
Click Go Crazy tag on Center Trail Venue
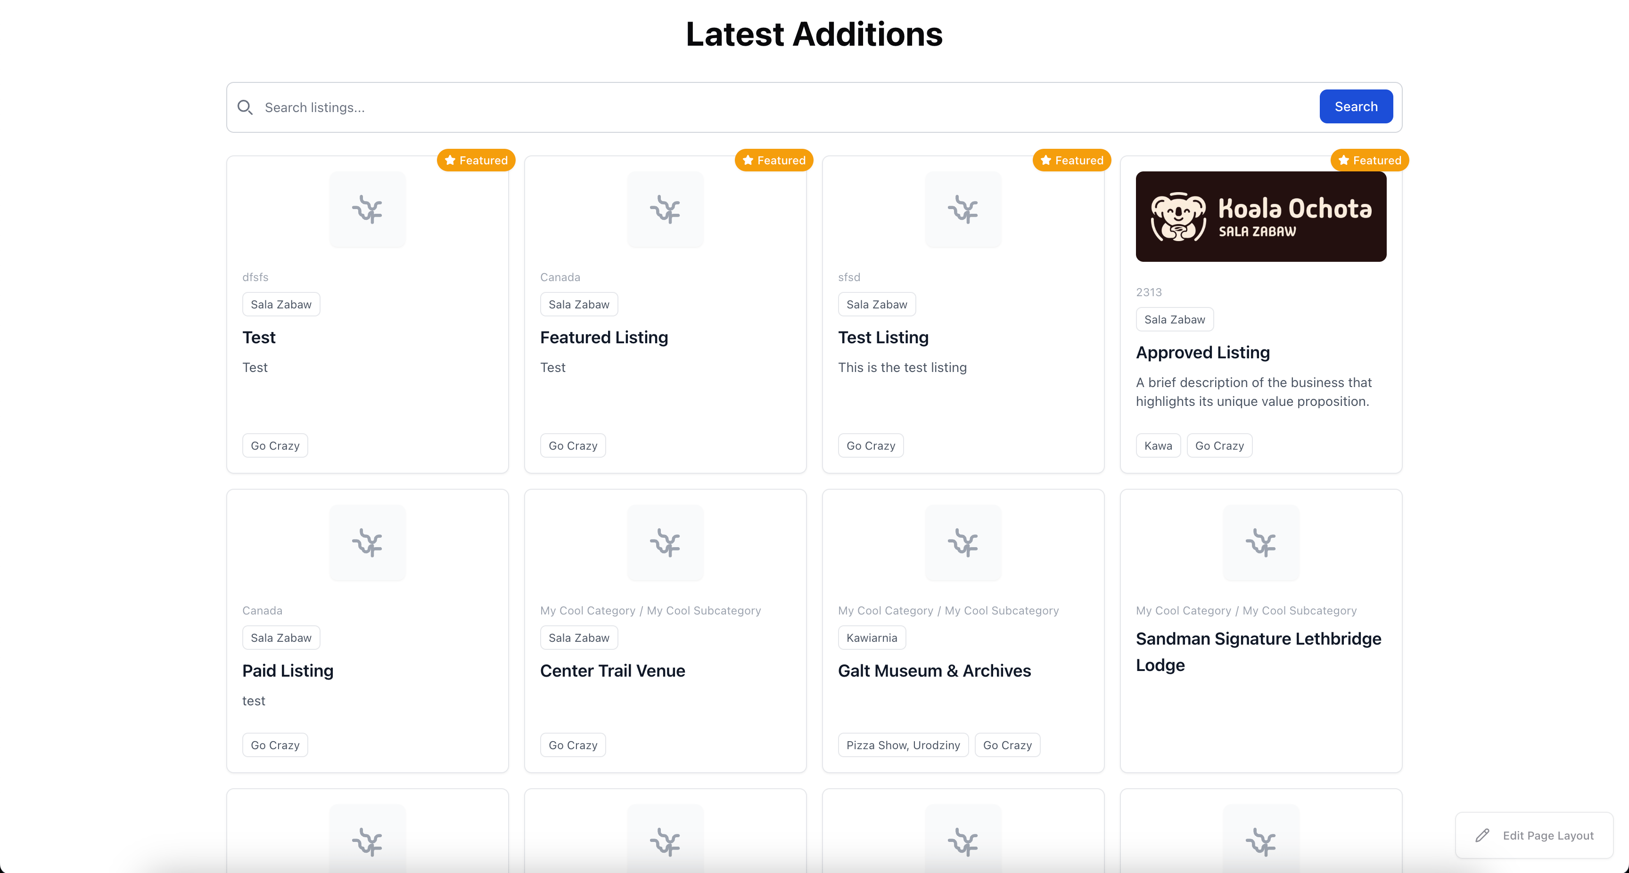coord(573,745)
